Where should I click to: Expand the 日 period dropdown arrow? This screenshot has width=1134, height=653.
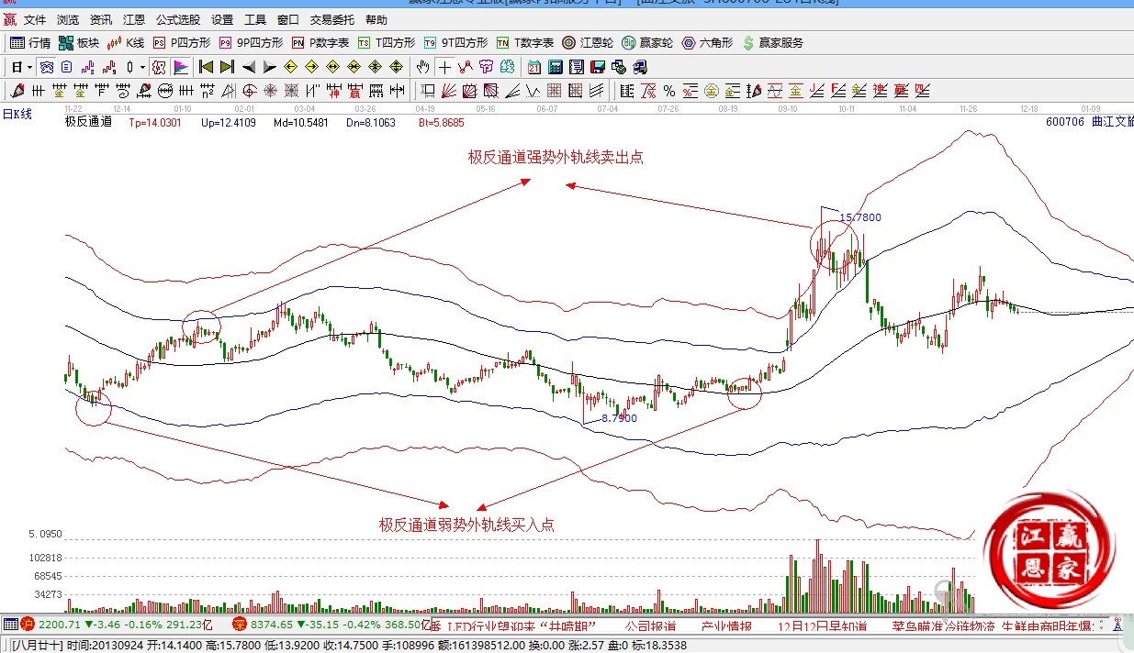coord(29,67)
